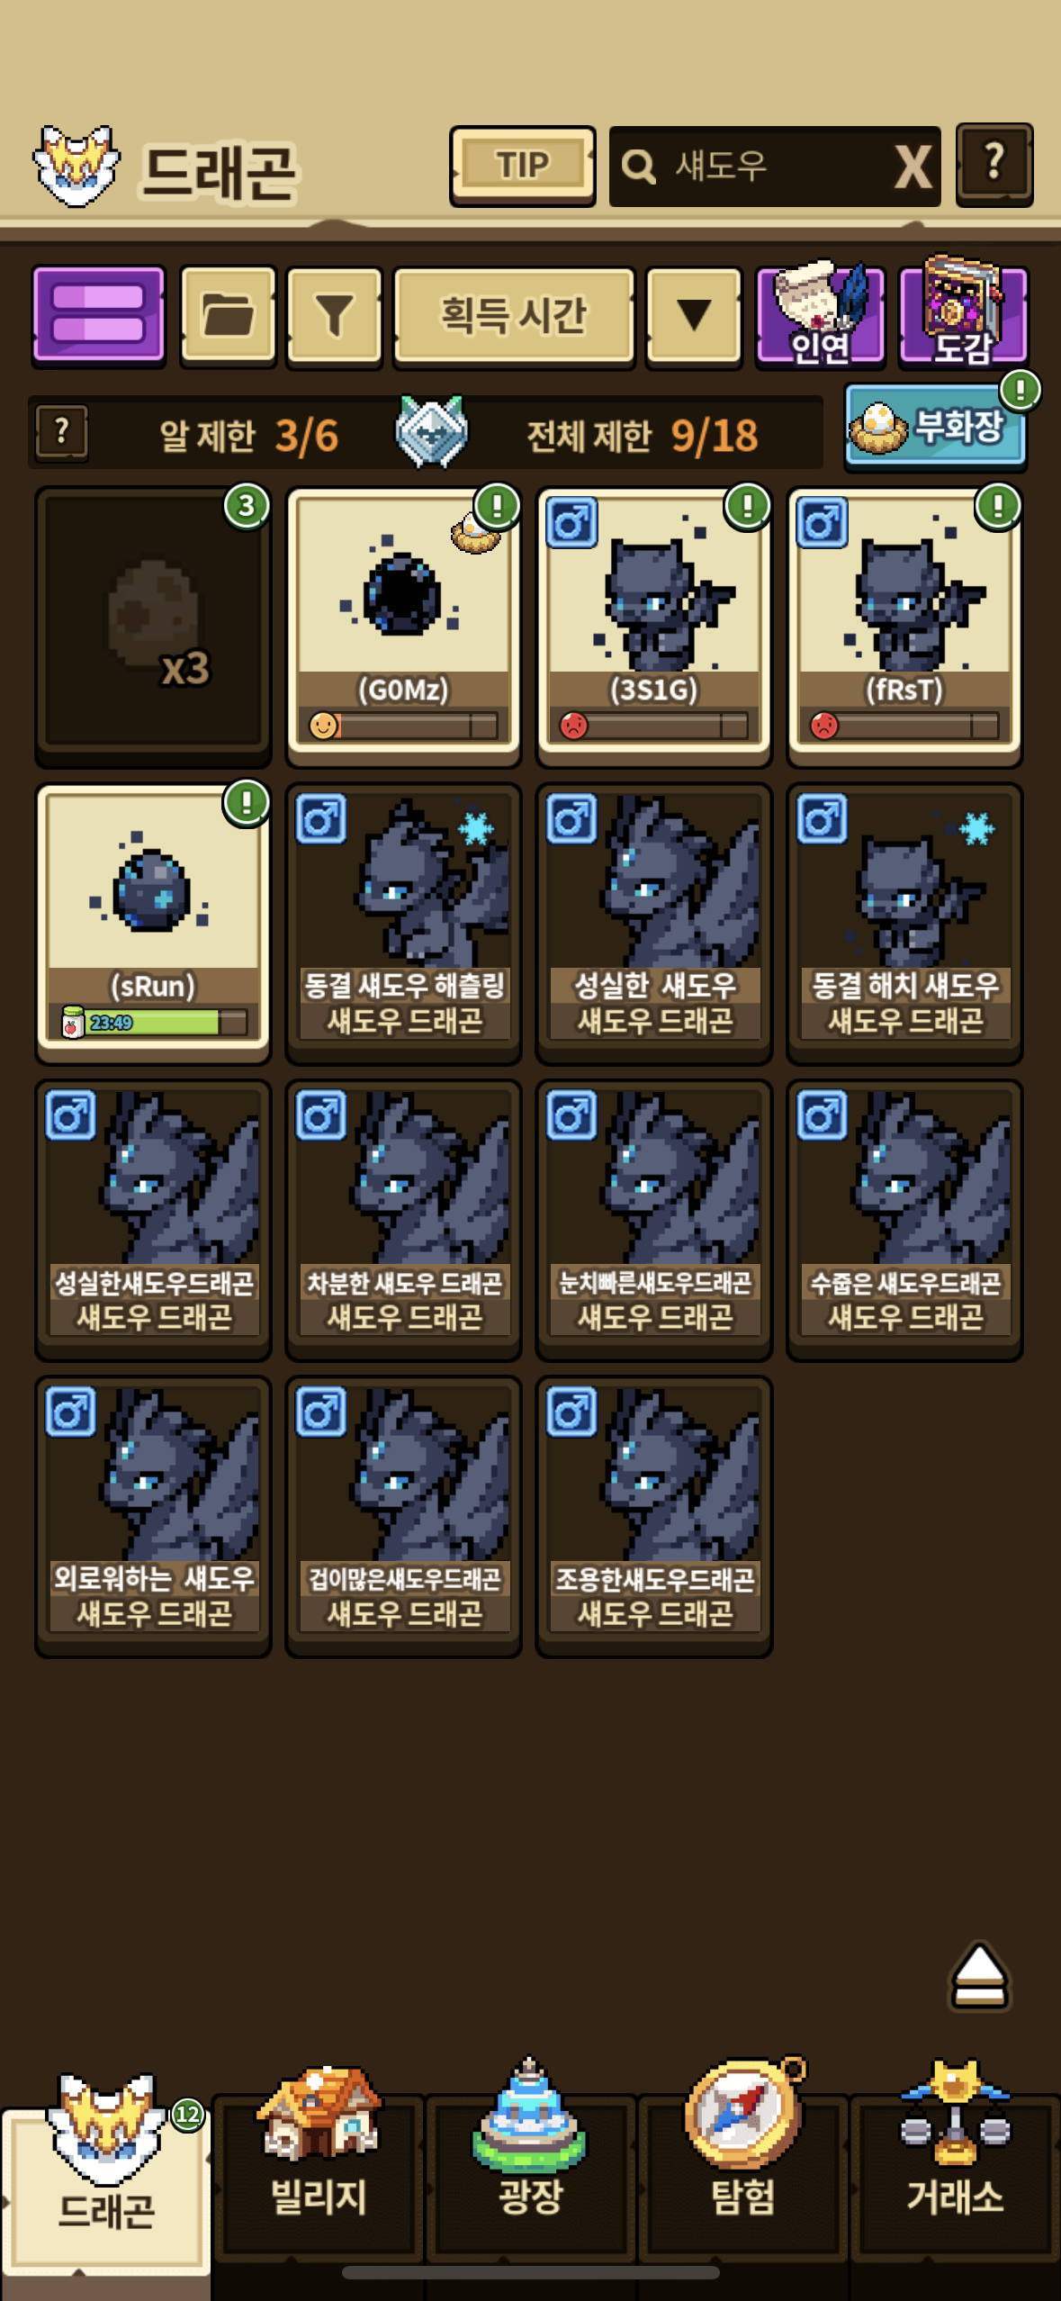Open the filter funnel icon
The image size is (1061, 2301).
(x=334, y=316)
